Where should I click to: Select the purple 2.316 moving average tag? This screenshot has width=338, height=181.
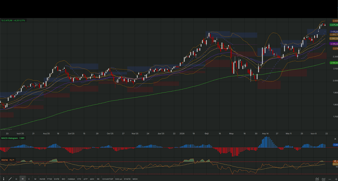tap(334, 44)
